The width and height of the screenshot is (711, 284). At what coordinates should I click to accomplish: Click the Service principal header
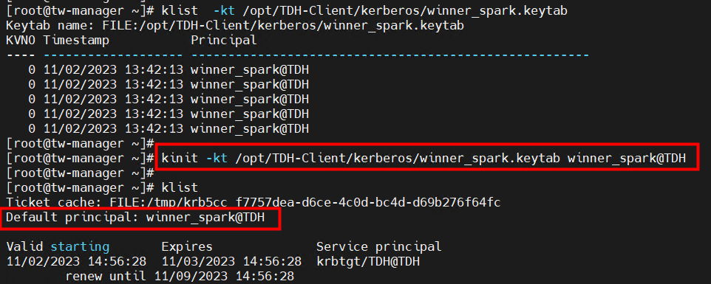coord(379,246)
